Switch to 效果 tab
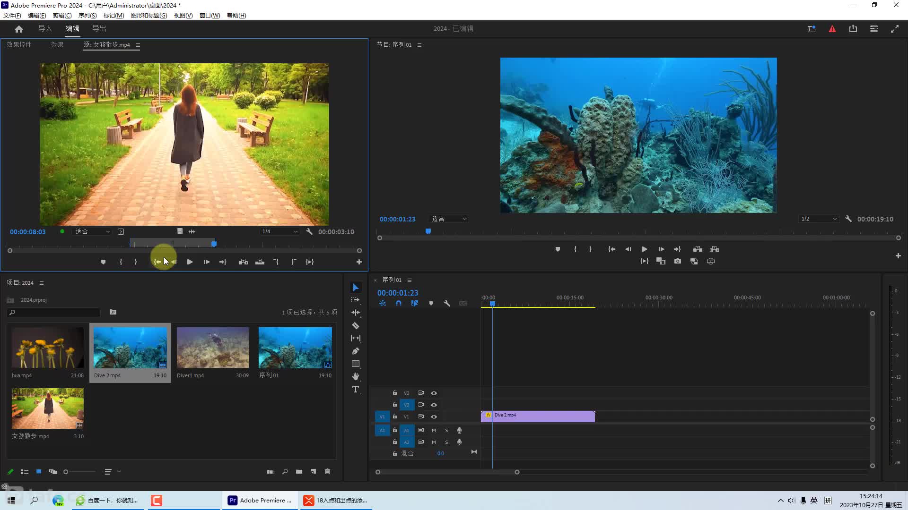Viewport: 908px width, 510px height. coord(57,44)
